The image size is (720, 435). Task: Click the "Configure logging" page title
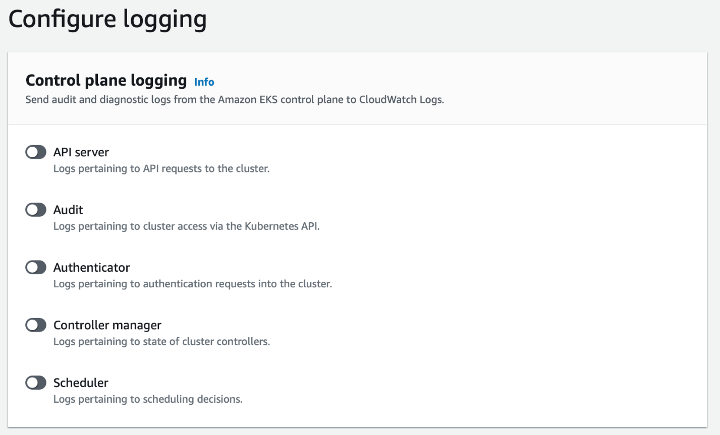[107, 19]
